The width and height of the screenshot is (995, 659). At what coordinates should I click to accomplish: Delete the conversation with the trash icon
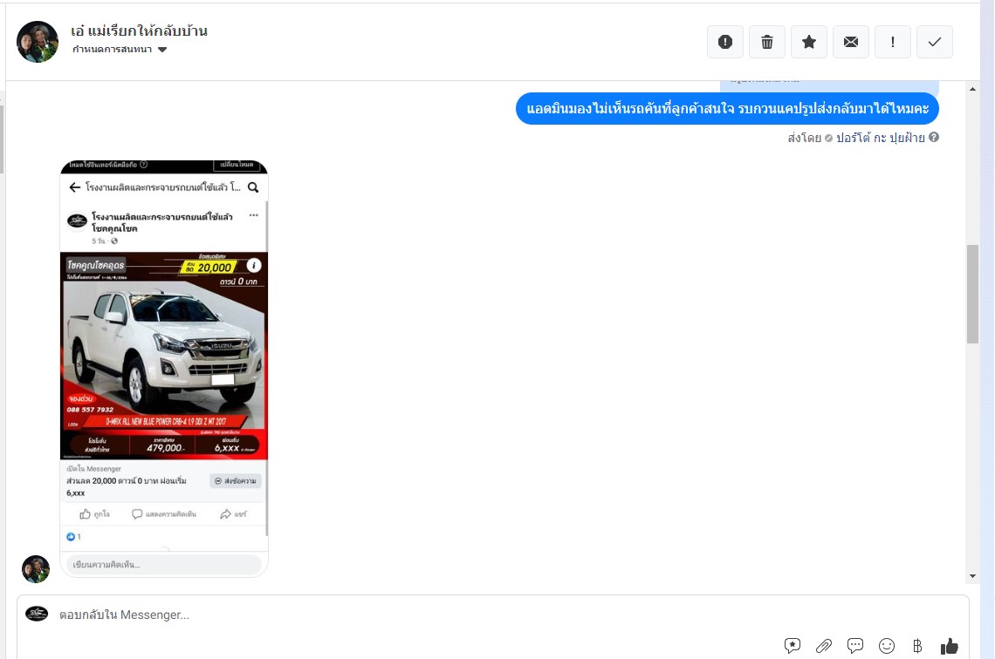click(766, 42)
